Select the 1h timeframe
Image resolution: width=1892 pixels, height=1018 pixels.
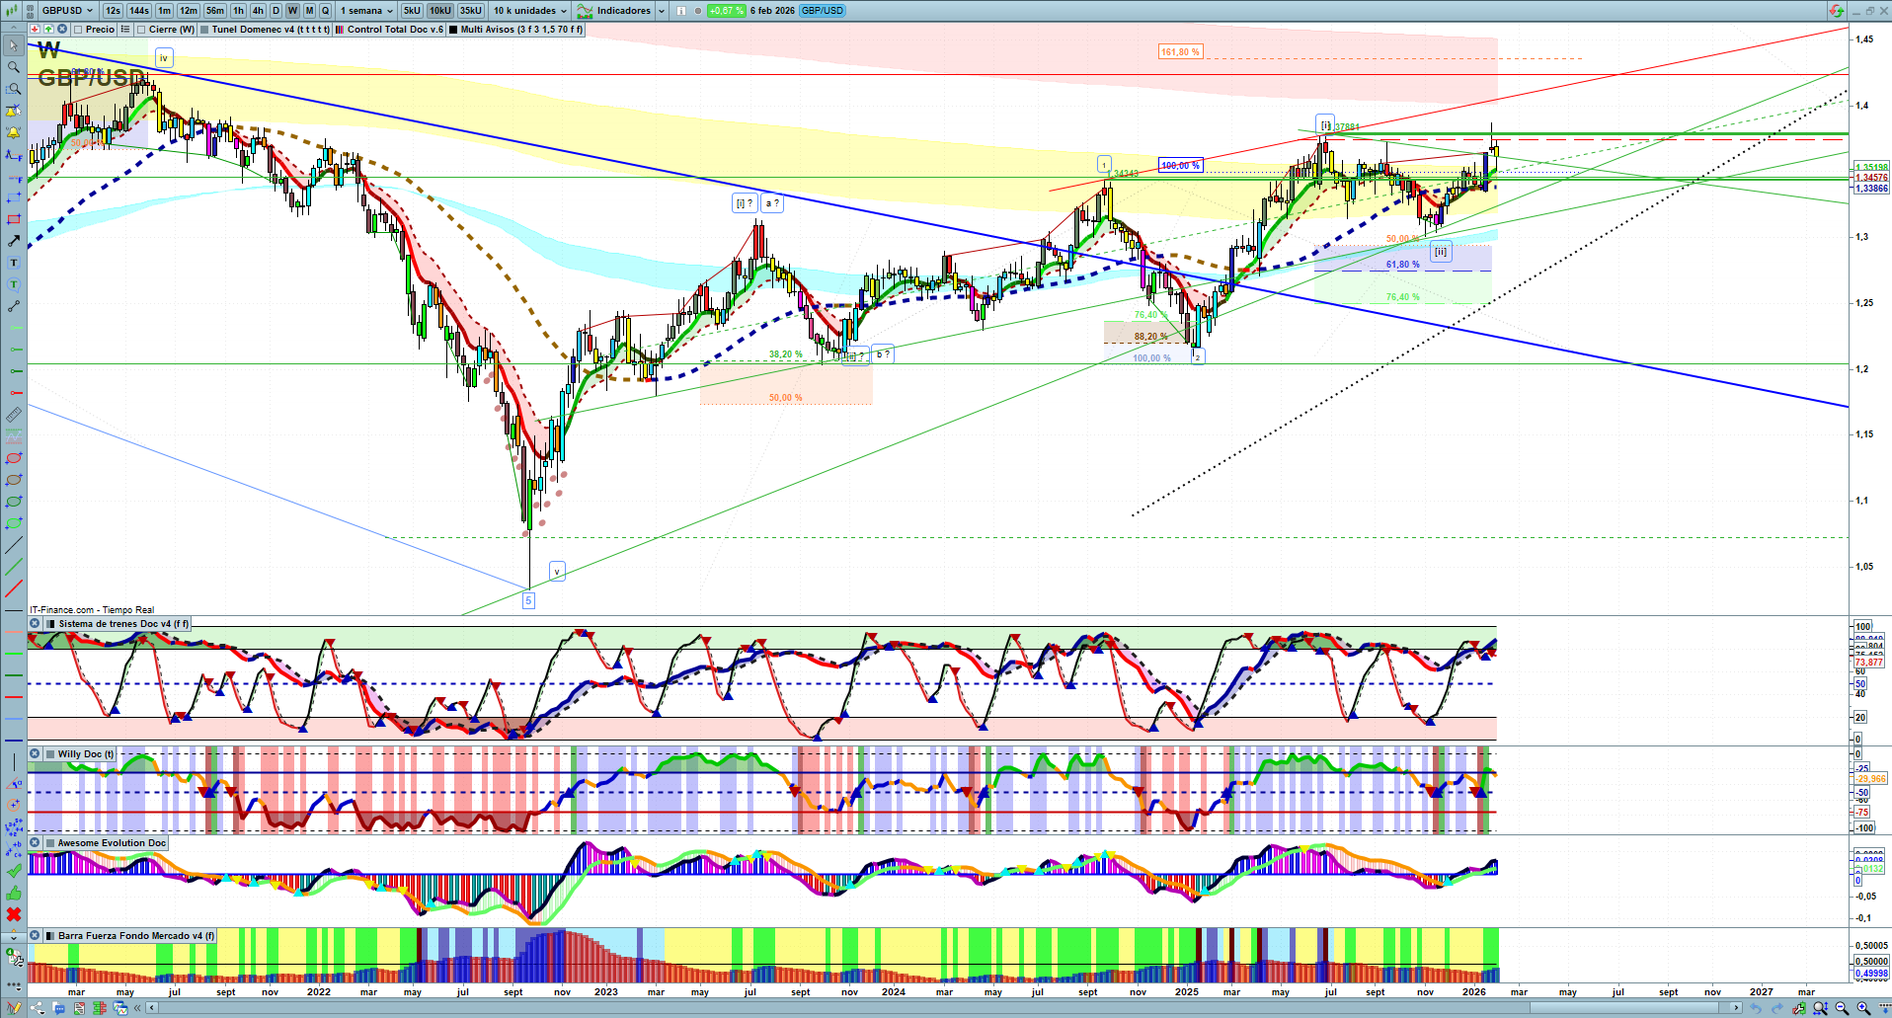pyautogui.click(x=238, y=11)
